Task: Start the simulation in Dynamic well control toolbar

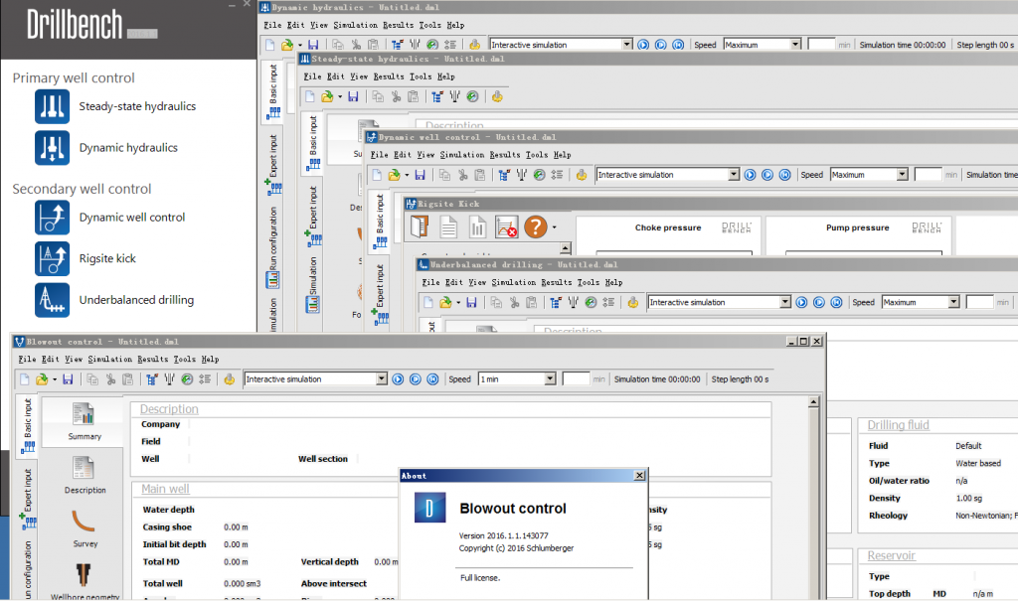Action: pos(750,175)
